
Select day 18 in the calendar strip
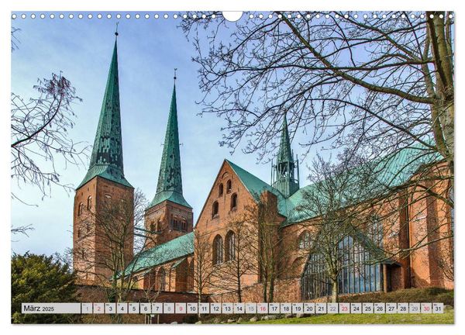pos(286,309)
